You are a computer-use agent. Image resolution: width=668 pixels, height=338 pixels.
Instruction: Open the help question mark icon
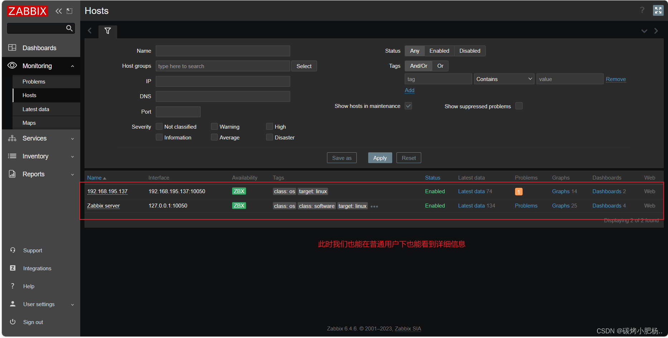tap(642, 10)
